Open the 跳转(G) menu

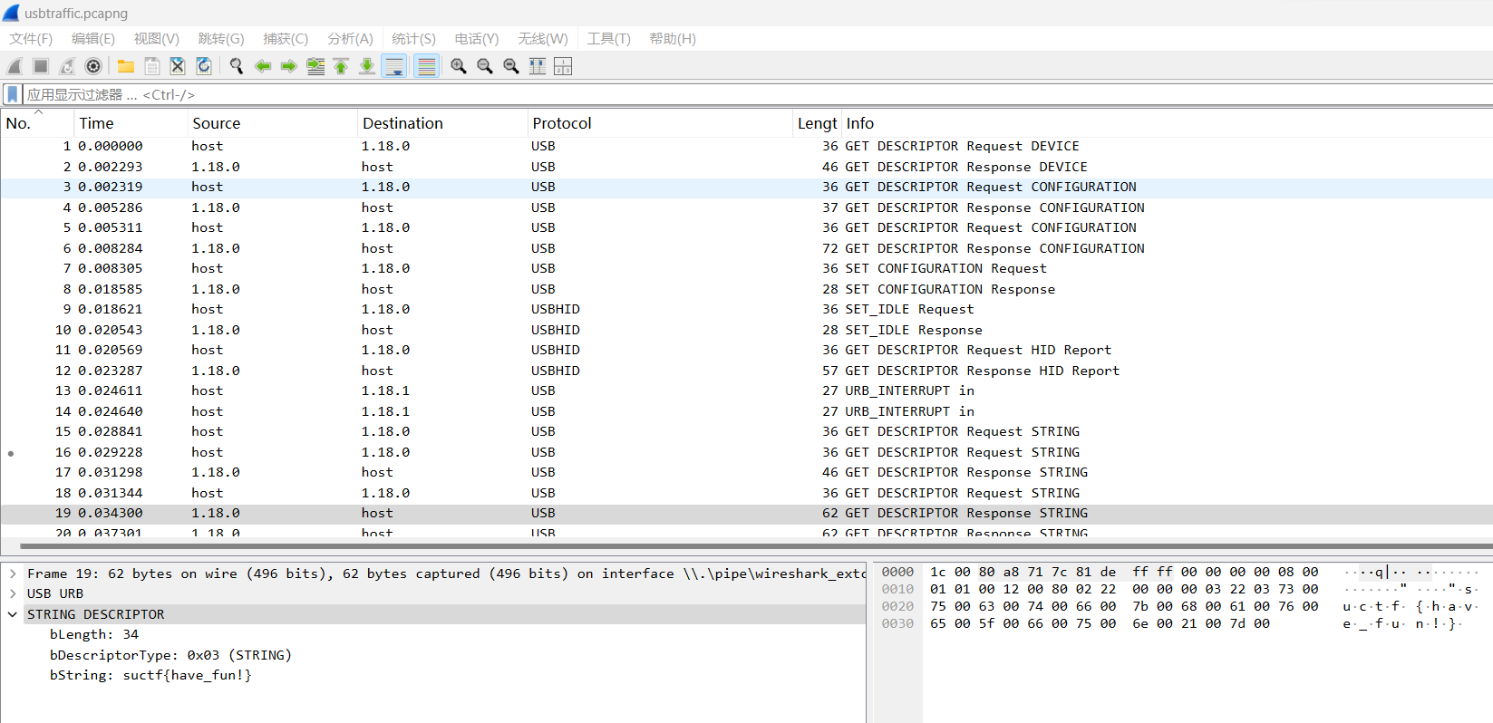[221, 39]
